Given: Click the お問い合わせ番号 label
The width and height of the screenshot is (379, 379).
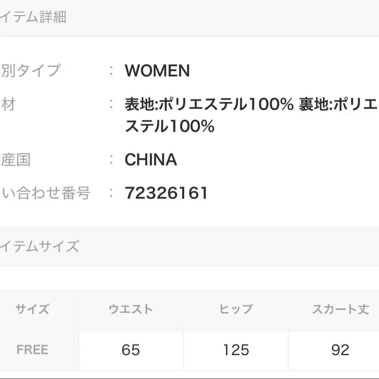Looking at the screenshot, I should (45, 193).
